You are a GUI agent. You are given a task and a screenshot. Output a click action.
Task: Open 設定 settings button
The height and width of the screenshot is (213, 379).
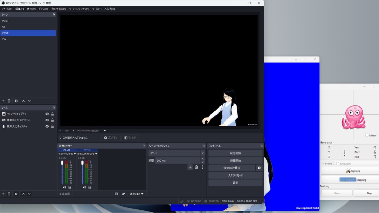tap(235, 183)
